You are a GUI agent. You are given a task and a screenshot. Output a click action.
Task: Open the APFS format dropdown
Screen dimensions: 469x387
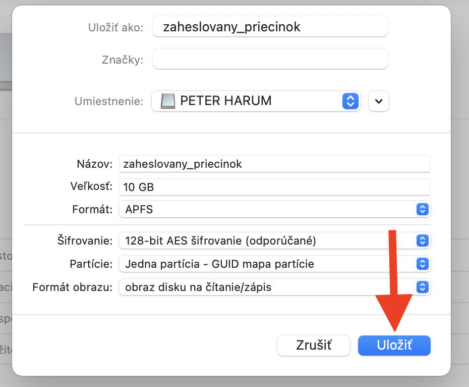[267, 209]
